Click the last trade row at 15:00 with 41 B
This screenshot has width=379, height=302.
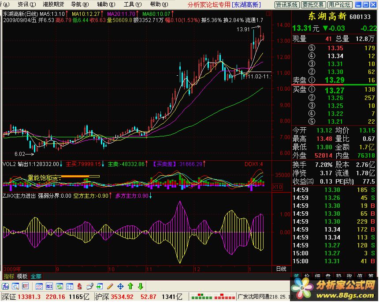(x=334, y=261)
